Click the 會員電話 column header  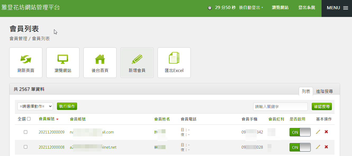[189, 119]
